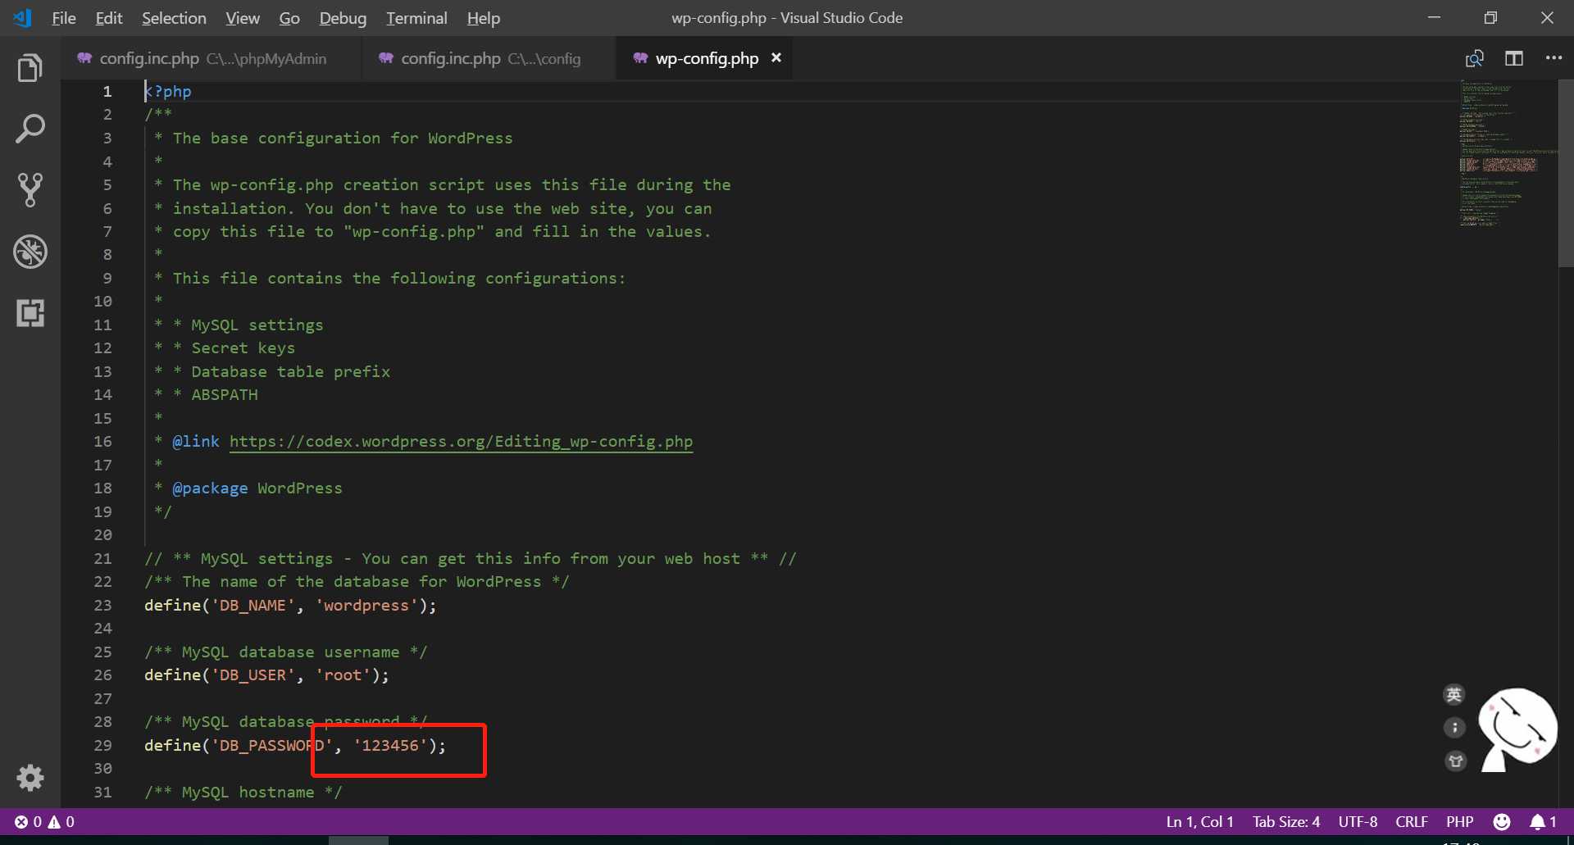Click the Open Changes editor icon
Image resolution: width=1574 pixels, height=845 pixels.
click(x=1475, y=58)
